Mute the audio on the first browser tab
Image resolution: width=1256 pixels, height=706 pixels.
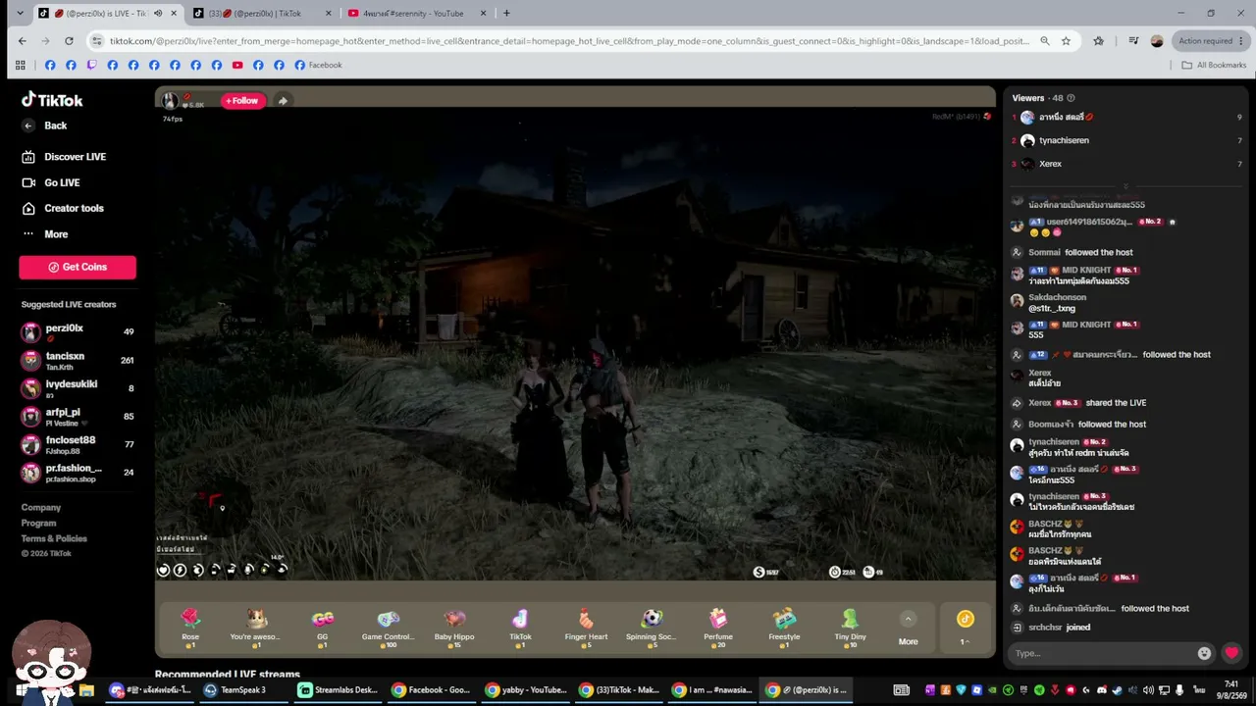[x=157, y=14]
